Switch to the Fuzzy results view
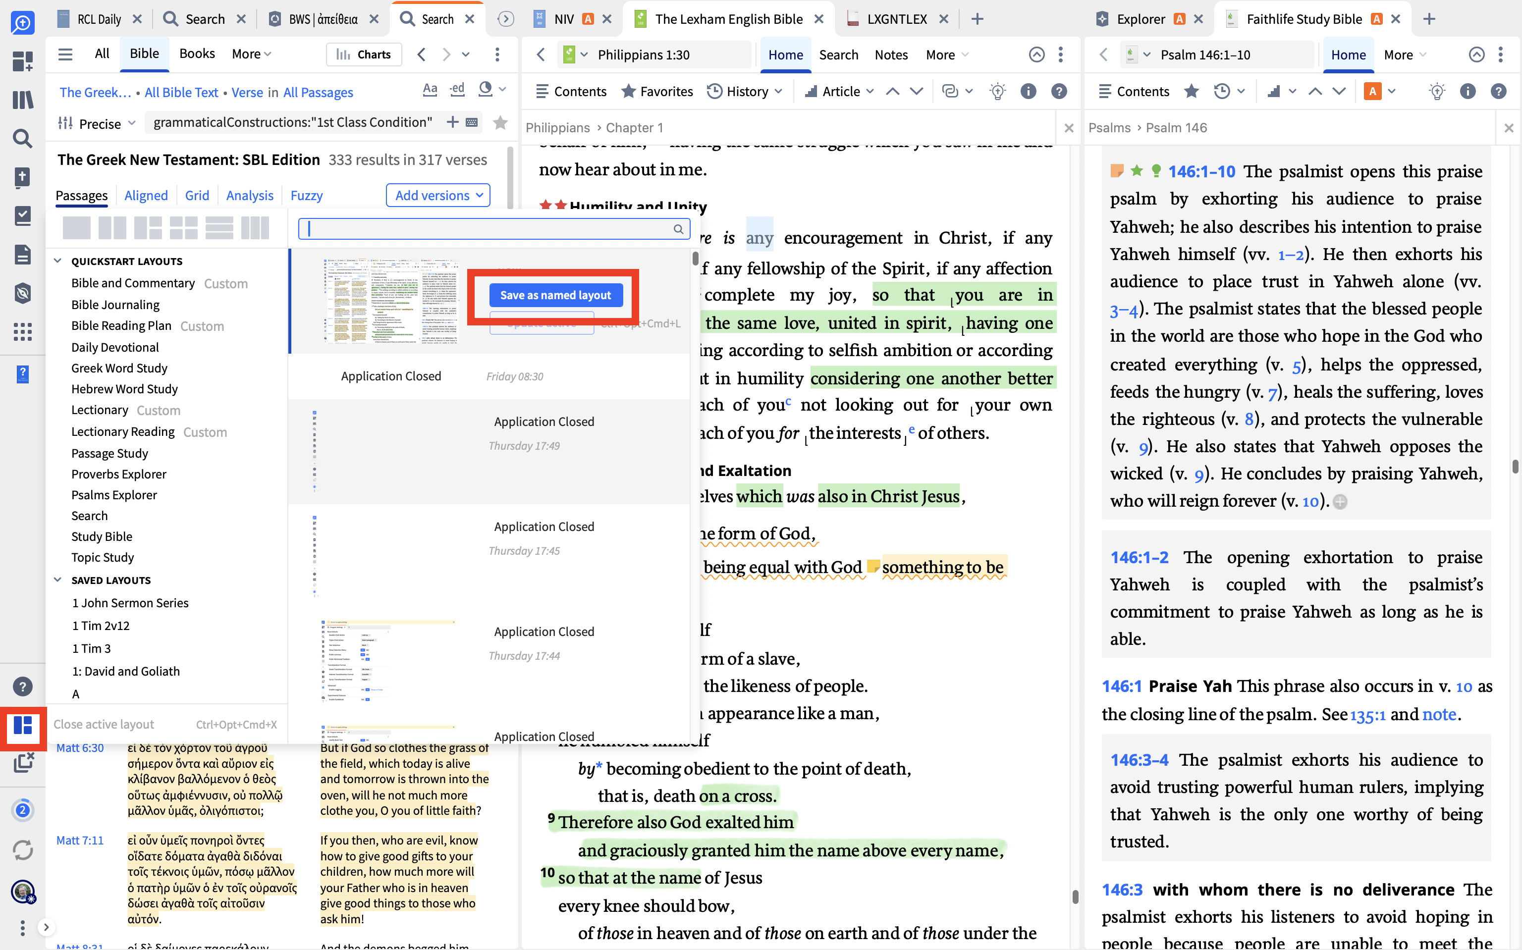The image size is (1522, 950). (x=306, y=196)
